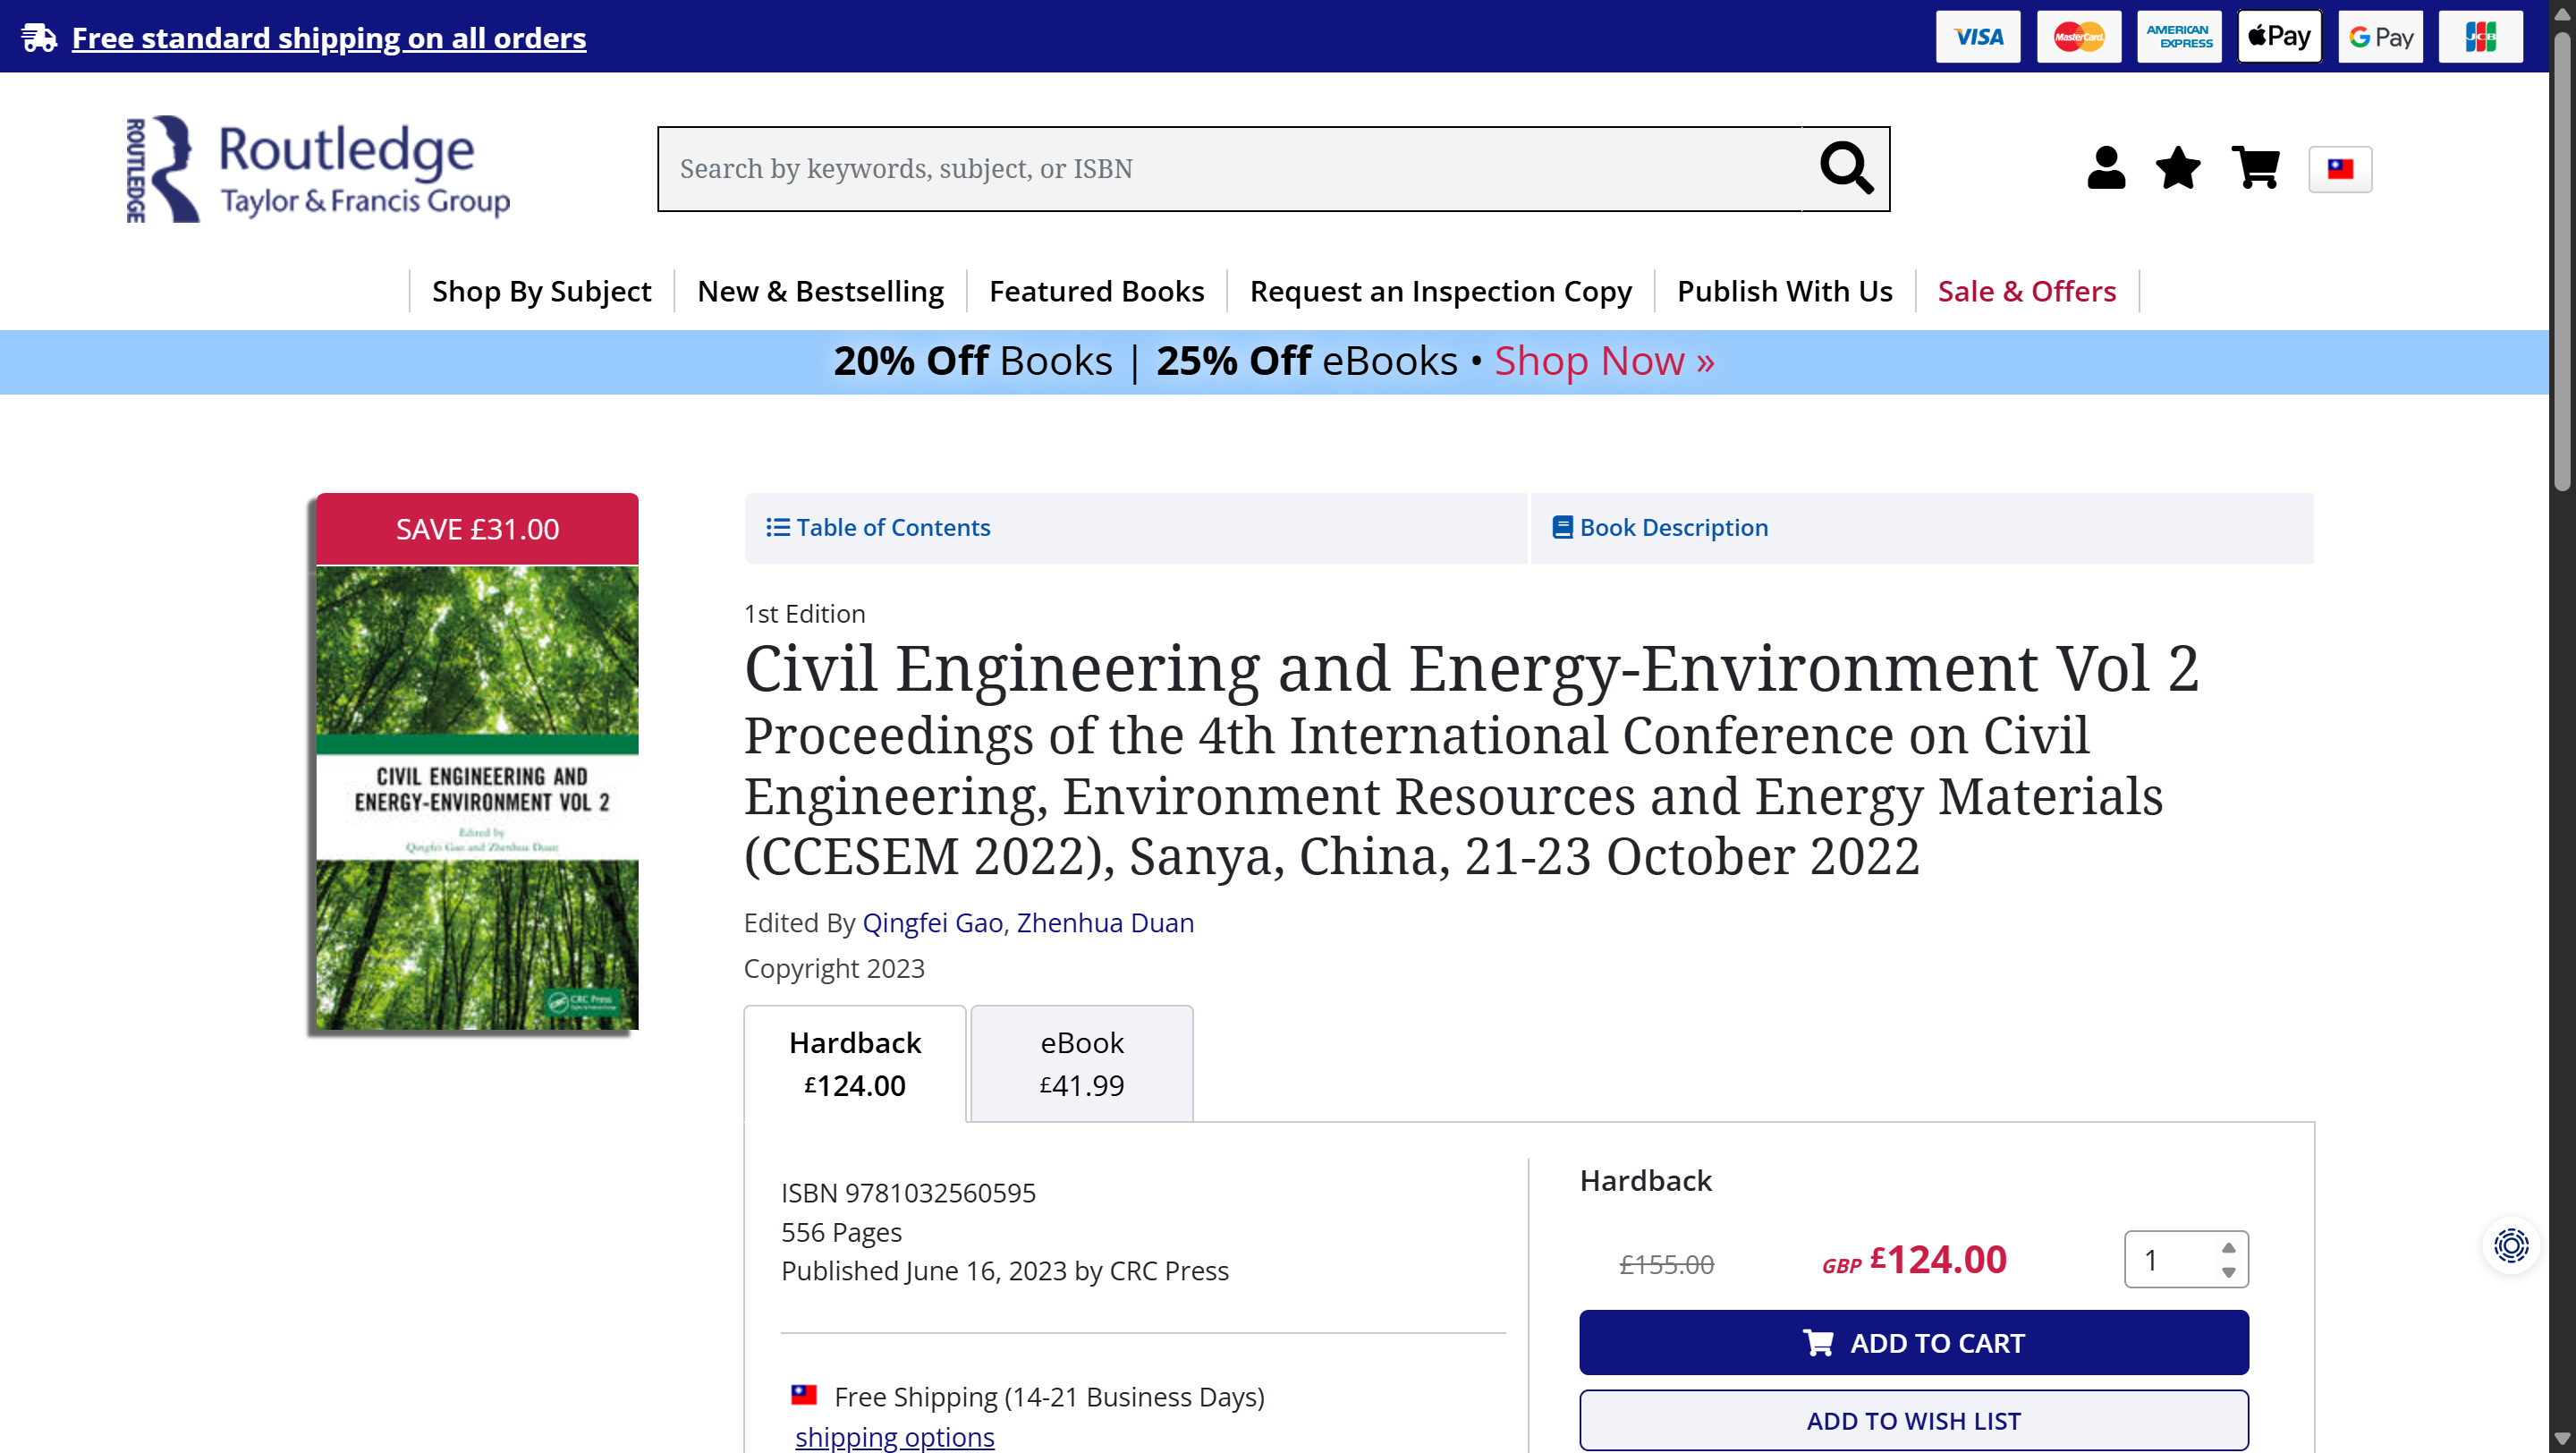Click the Mastercard payment icon
The image size is (2576, 1453).
[2079, 37]
